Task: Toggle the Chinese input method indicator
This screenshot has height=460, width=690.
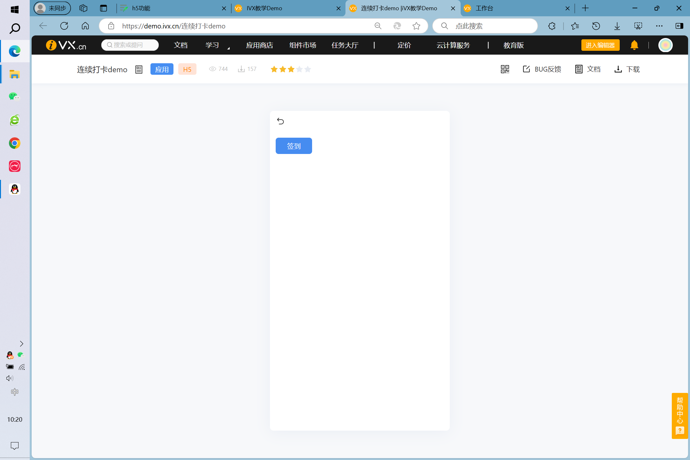Action: click(14, 392)
